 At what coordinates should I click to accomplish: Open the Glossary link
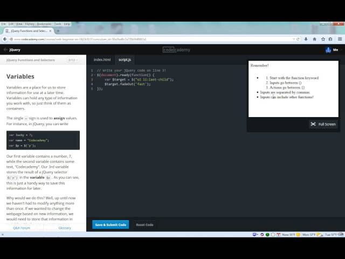(x=65, y=228)
